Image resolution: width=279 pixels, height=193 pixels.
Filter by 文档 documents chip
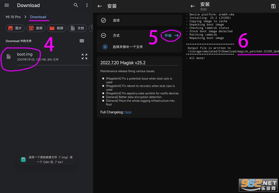coord(77,28)
